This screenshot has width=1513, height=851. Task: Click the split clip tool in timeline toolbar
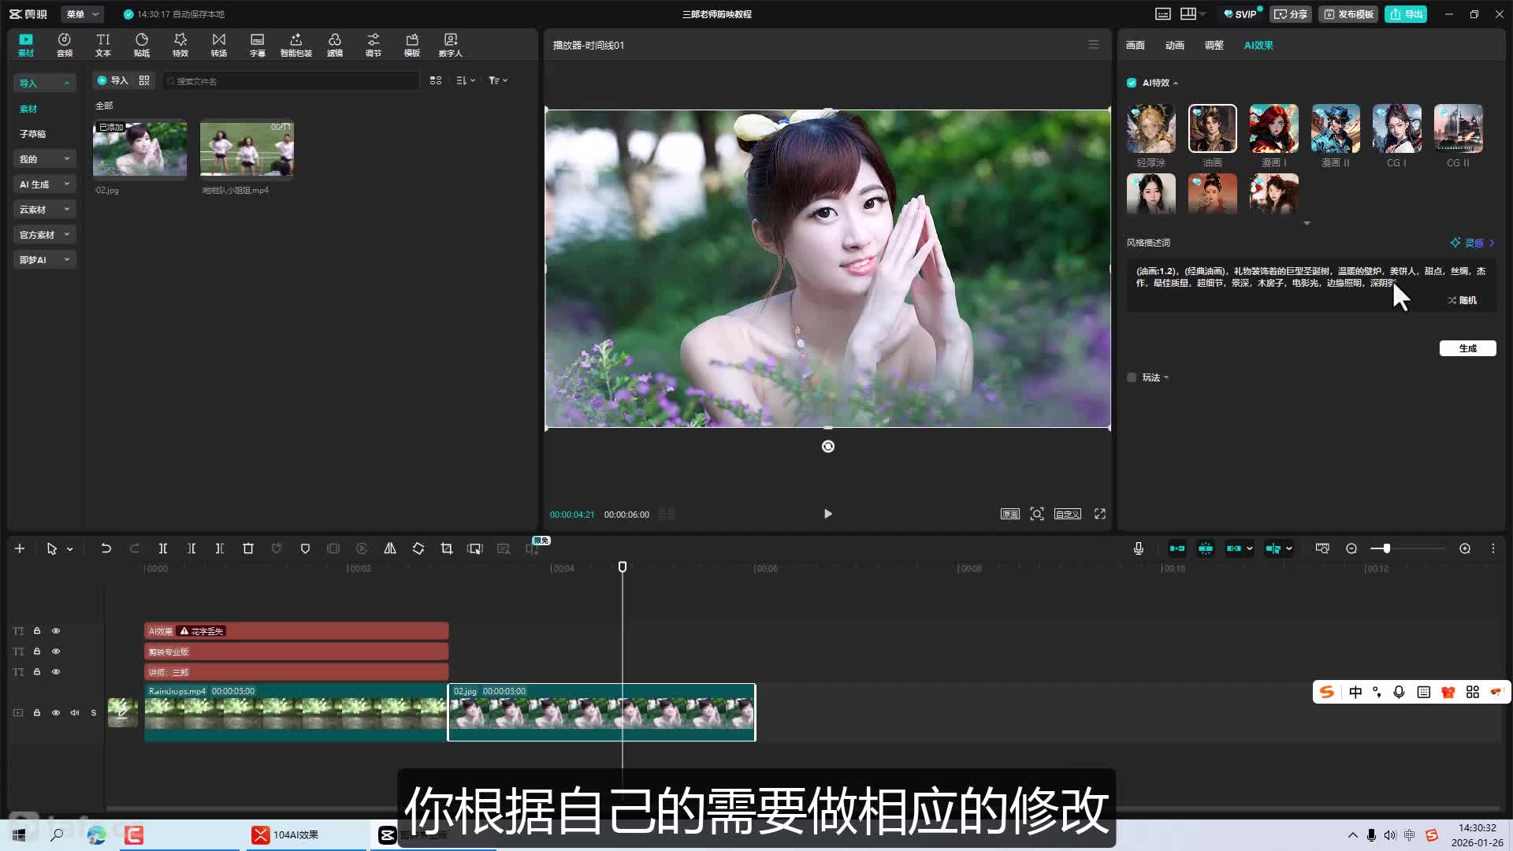[x=163, y=548]
